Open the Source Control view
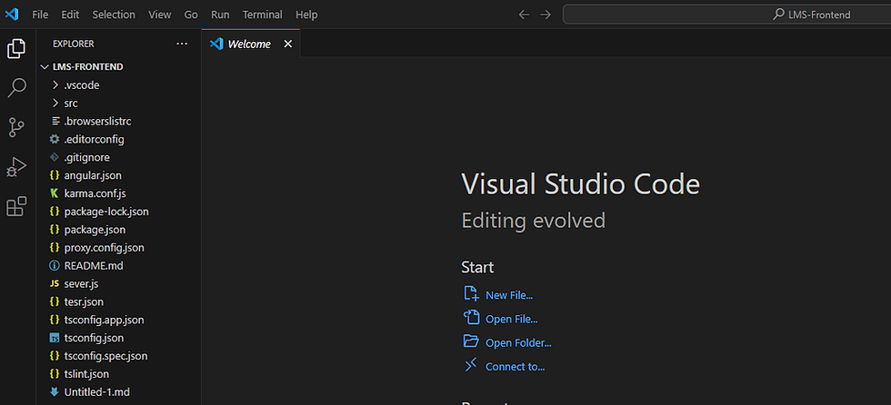891x405 pixels. pos(16,127)
